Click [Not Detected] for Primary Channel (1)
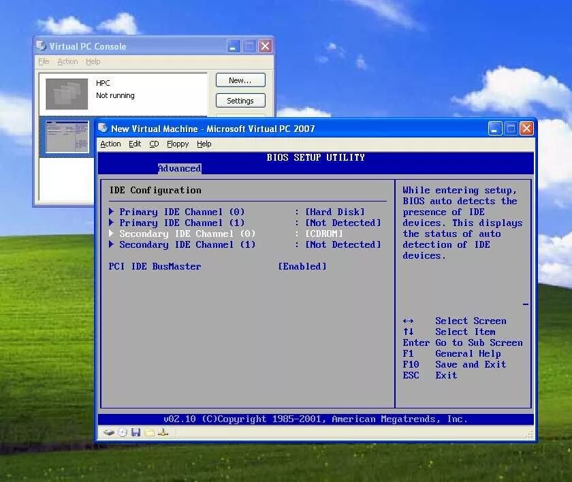 coord(343,223)
